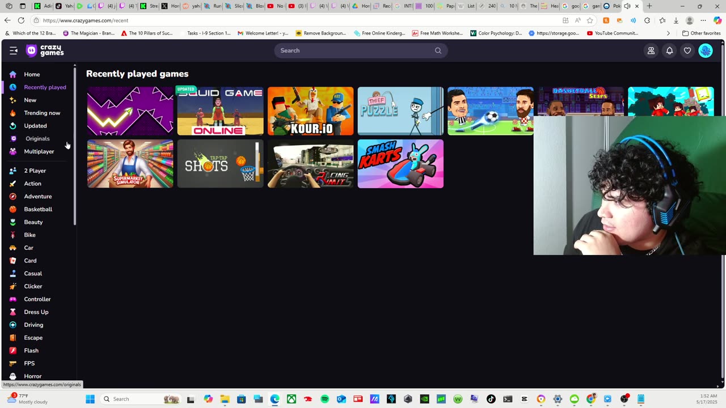Open the Squid Game Online thumbnail
Screen dimensions: 726x408
220,111
